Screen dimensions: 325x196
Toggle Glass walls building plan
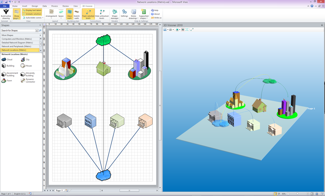click(70, 14)
